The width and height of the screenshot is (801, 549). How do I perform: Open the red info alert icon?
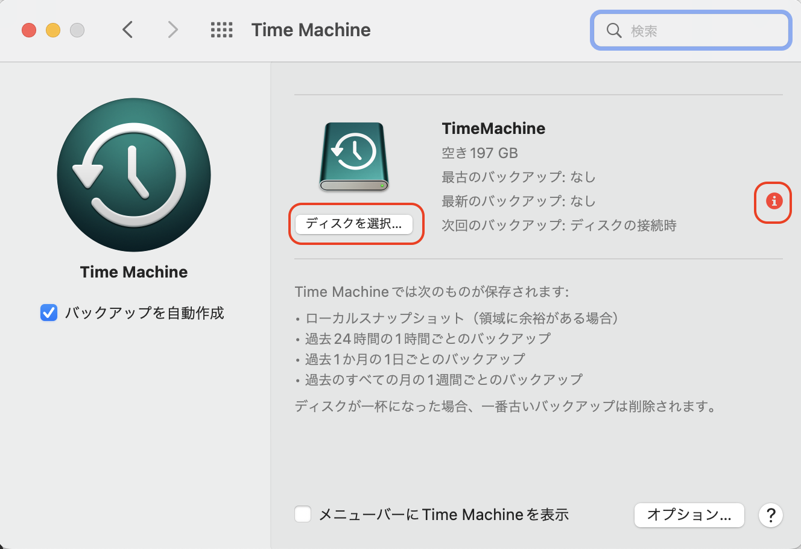[774, 201]
